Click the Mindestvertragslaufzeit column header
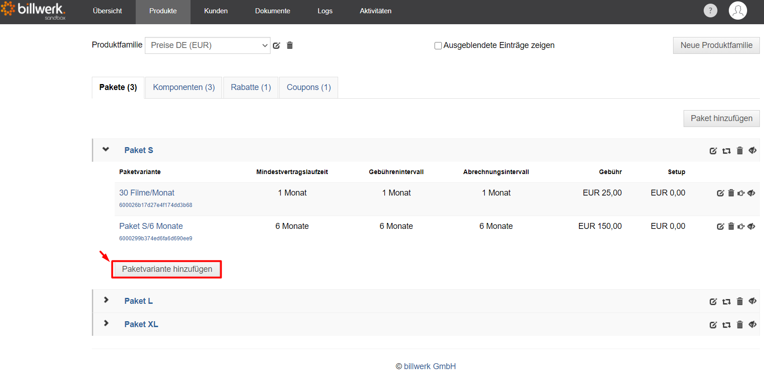 (x=292, y=172)
